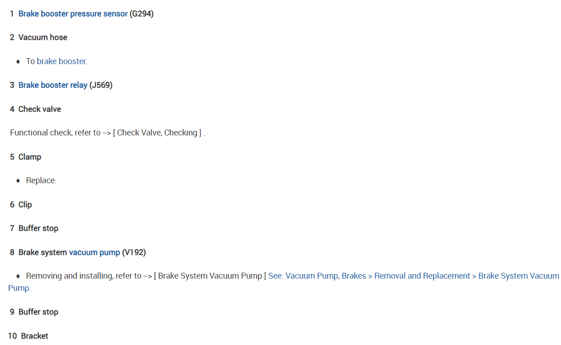Click the "vacuum pump" link in item 8

(x=95, y=252)
